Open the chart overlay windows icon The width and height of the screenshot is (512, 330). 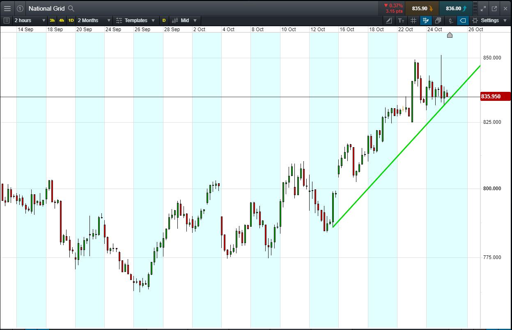click(438, 20)
